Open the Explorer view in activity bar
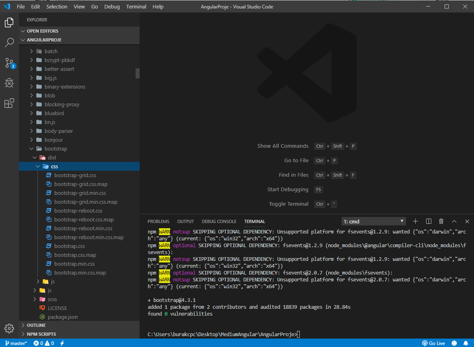Viewport: 474px width, 347px height. coord(9,23)
